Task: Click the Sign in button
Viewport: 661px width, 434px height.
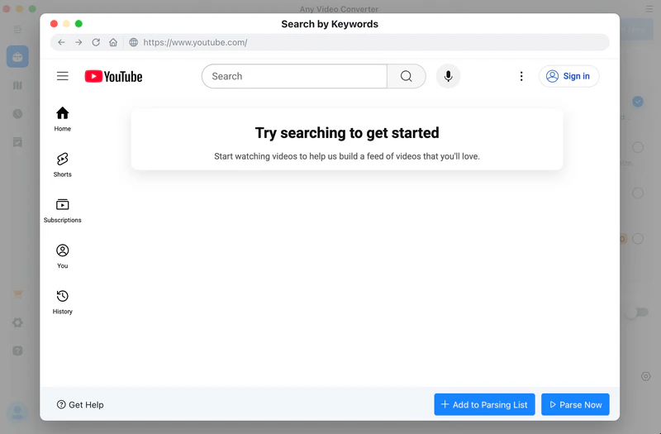Action: click(x=568, y=76)
